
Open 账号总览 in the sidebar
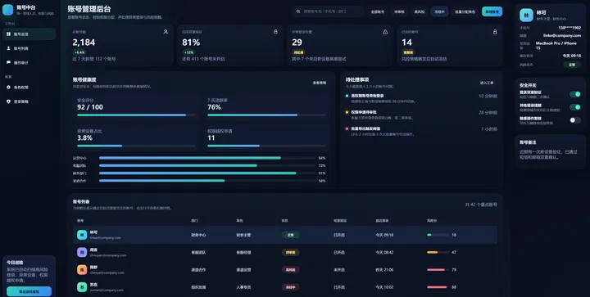coord(29,34)
